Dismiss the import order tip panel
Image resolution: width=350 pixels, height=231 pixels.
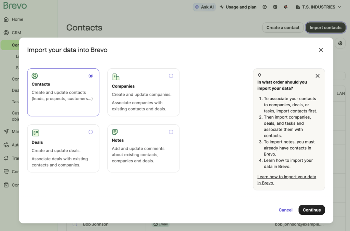pos(317,76)
